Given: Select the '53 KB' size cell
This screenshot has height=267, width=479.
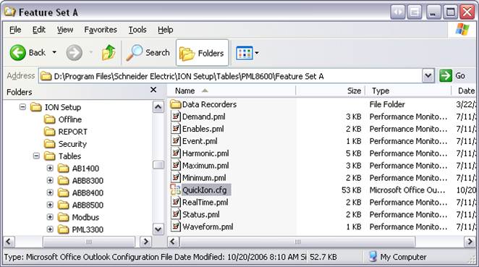Looking at the screenshot, I should pos(352,190).
